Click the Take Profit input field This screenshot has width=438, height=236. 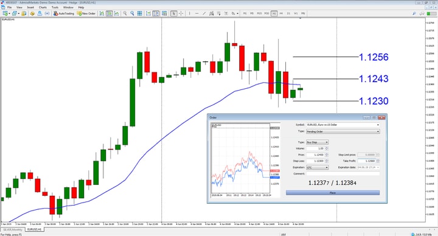tap(366, 161)
